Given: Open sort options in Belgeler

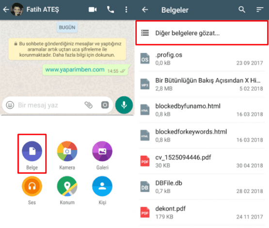Looking at the screenshot, I should 260,10.
